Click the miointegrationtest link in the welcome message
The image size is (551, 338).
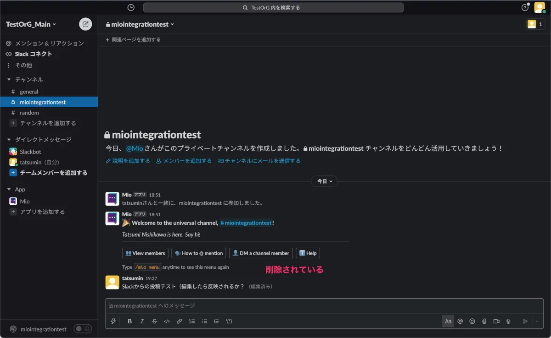[246, 223]
